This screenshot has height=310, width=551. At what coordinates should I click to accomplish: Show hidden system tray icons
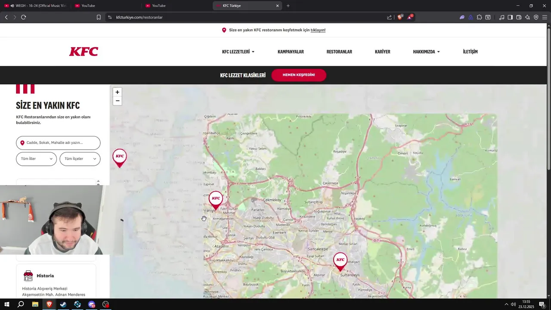tap(506, 304)
